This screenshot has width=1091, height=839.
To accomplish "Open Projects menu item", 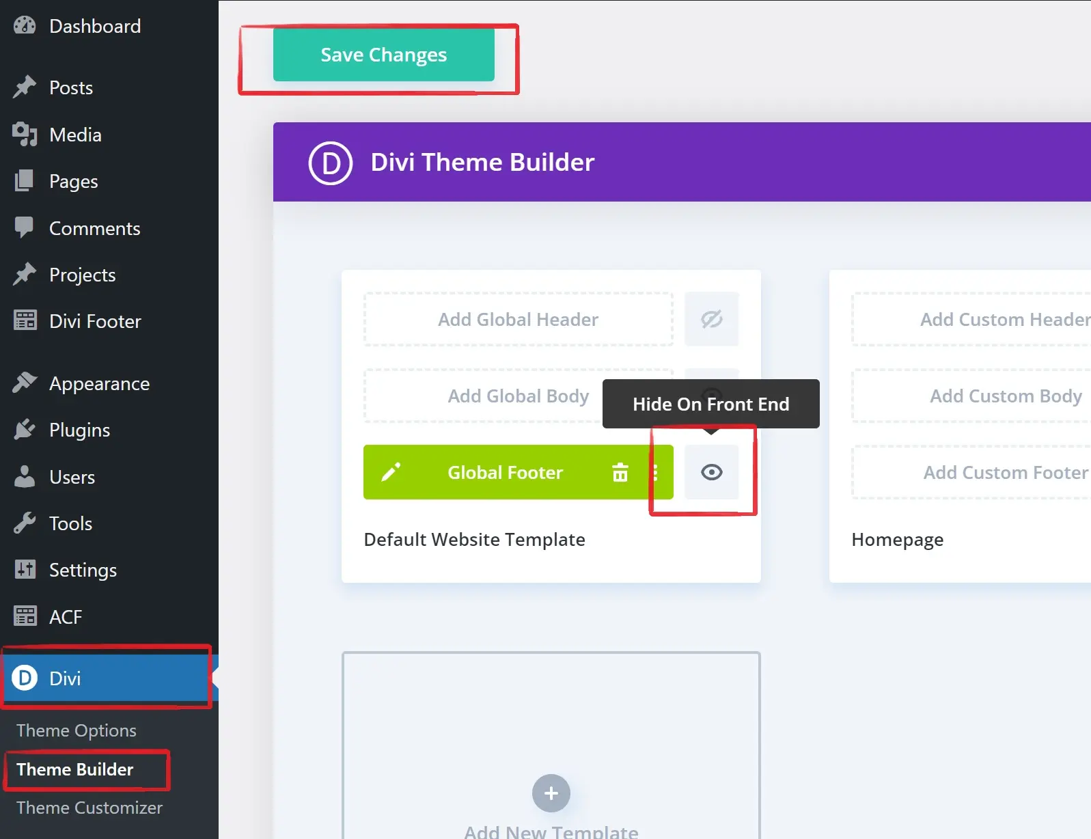I will tap(109, 275).
